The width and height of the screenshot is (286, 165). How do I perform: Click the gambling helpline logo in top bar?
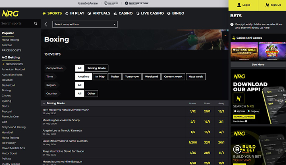pos(111,3)
